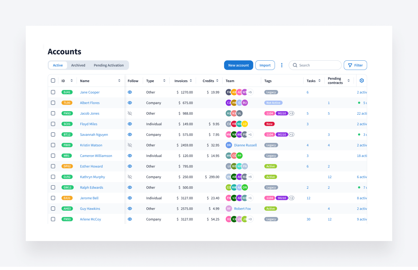Switch to the Archived tab
The width and height of the screenshot is (418, 270).
click(78, 65)
